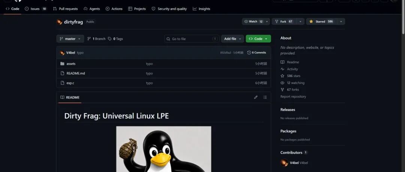The image size is (405, 172).
Task: Open the 6 Commits history link
Action: point(256,52)
